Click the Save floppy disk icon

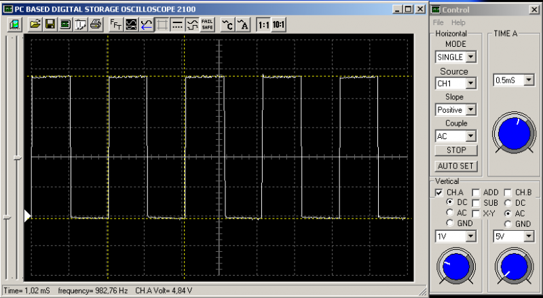pyautogui.click(x=50, y=24)
